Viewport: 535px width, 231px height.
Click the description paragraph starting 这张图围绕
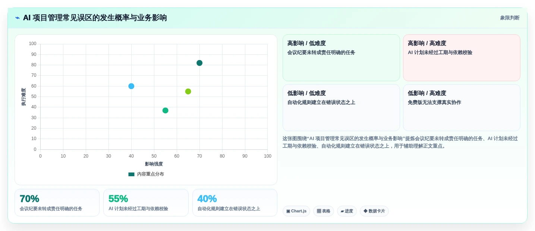(x=400, y=142)
